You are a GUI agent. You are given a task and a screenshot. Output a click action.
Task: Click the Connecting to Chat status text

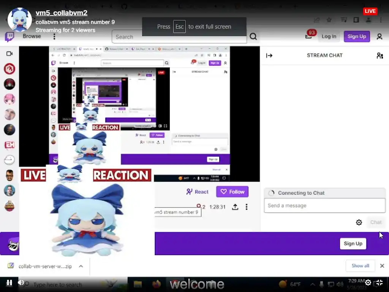[301, 193]
